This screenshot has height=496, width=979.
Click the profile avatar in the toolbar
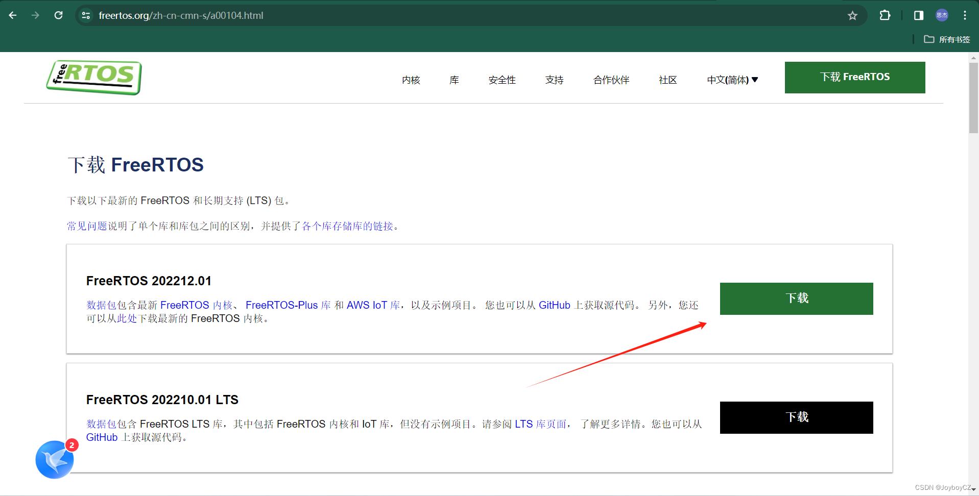(x=942, y=15)
